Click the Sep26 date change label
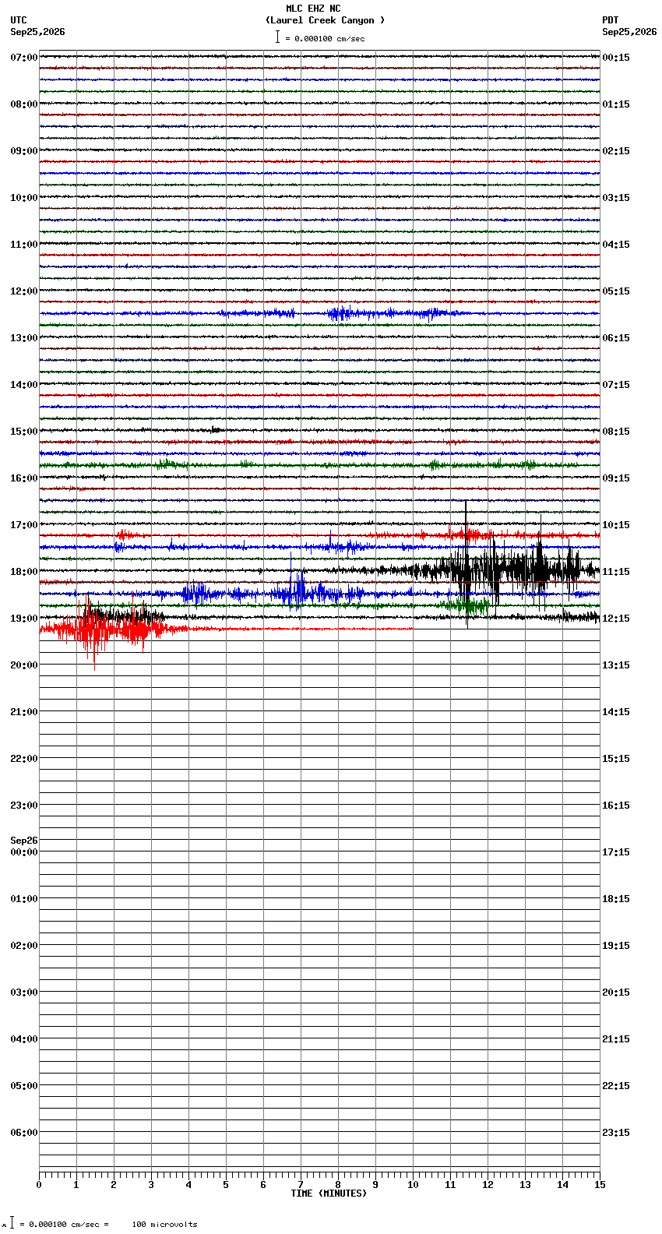662x1234 pixels. coord(24,841)
